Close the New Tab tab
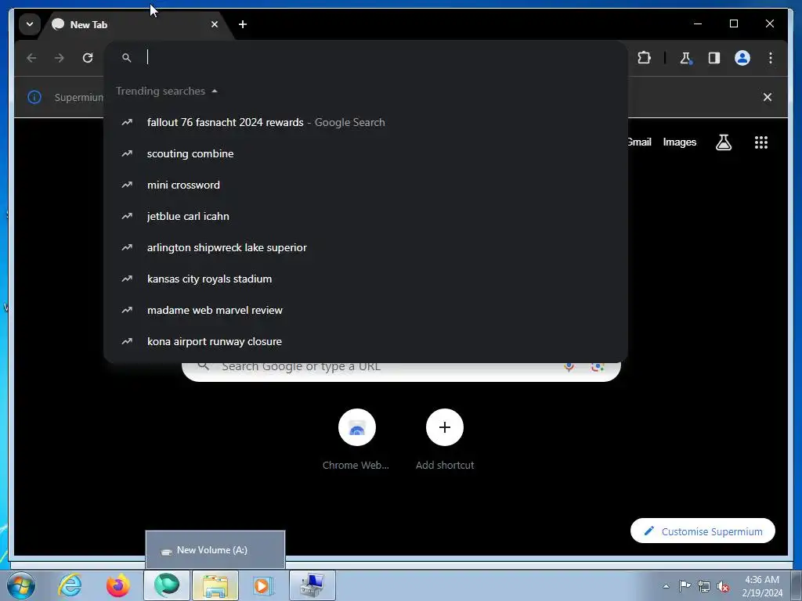 215,24
